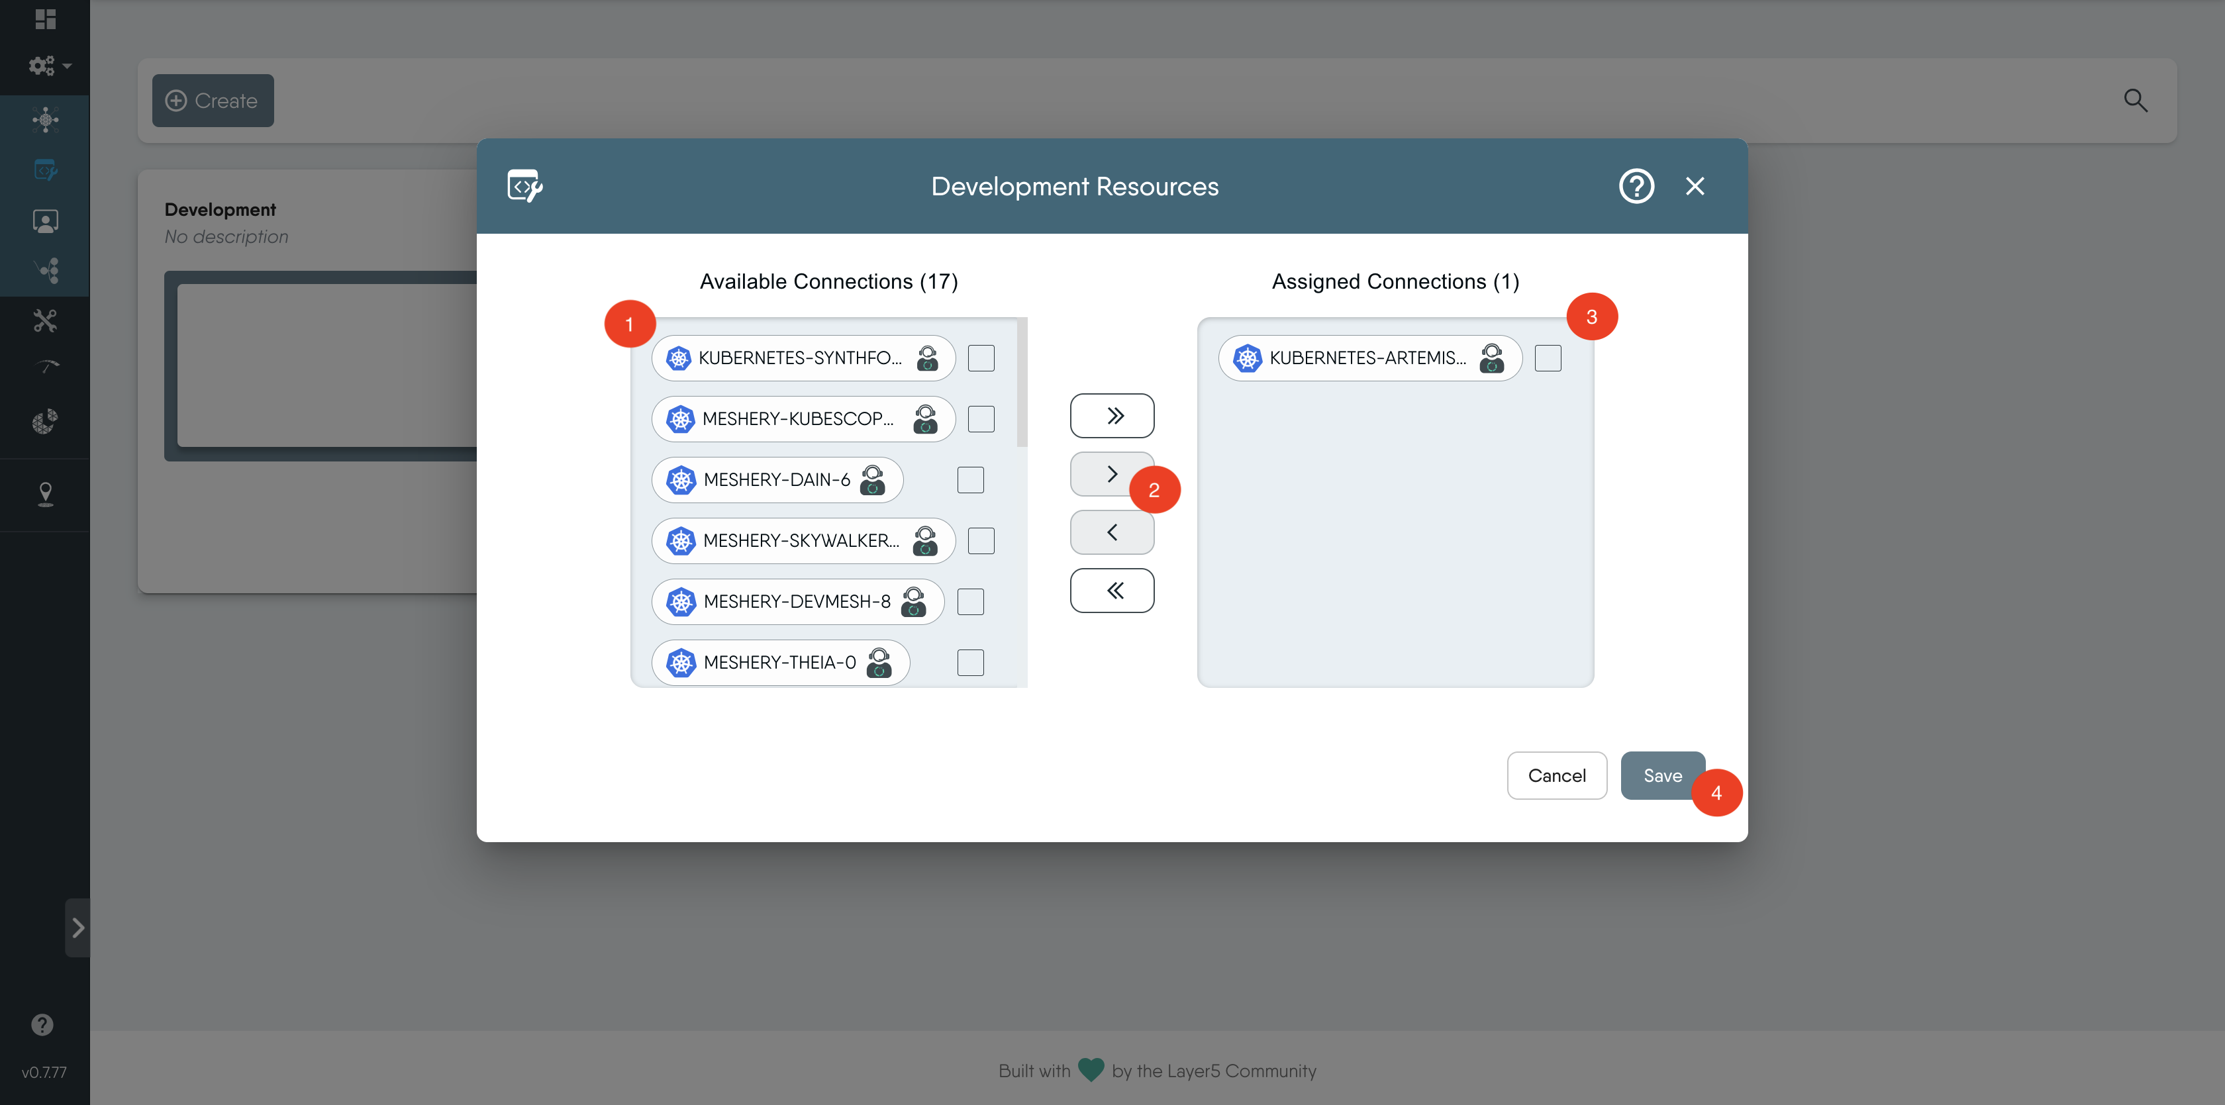Screen dimensions: 2225x1105
Task: Click the available connections list scrollbar
Action: tap(1022, 384)
